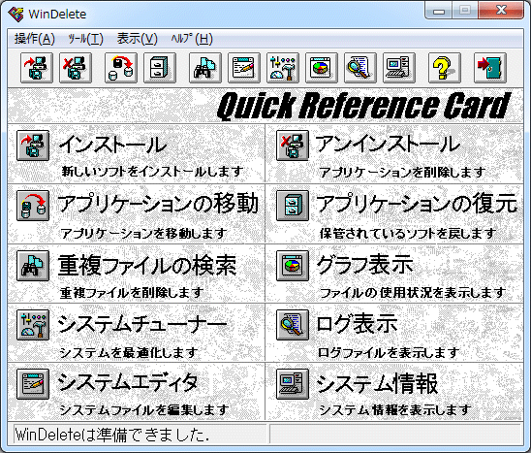Click the ファイルの使用状況を表示します description

413,293
